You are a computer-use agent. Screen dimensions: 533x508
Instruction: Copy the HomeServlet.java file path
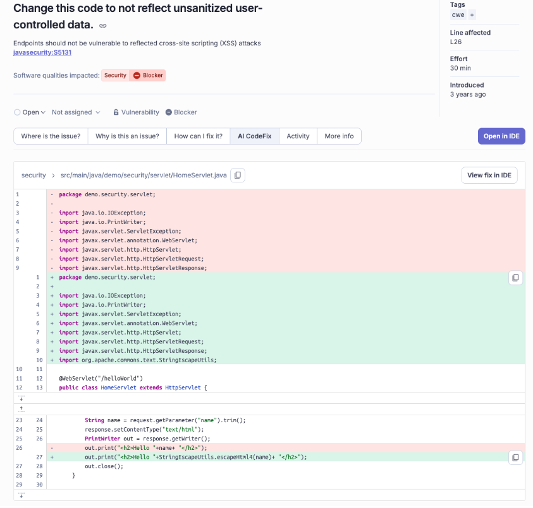(x=238, y=175)
